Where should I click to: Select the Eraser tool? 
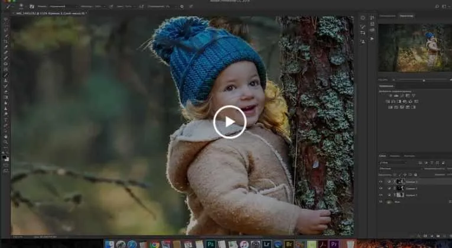[x=6, y=92]
